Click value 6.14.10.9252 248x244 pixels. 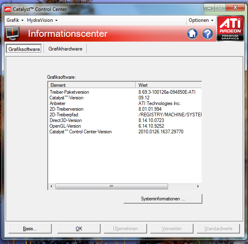pos(151,126)
